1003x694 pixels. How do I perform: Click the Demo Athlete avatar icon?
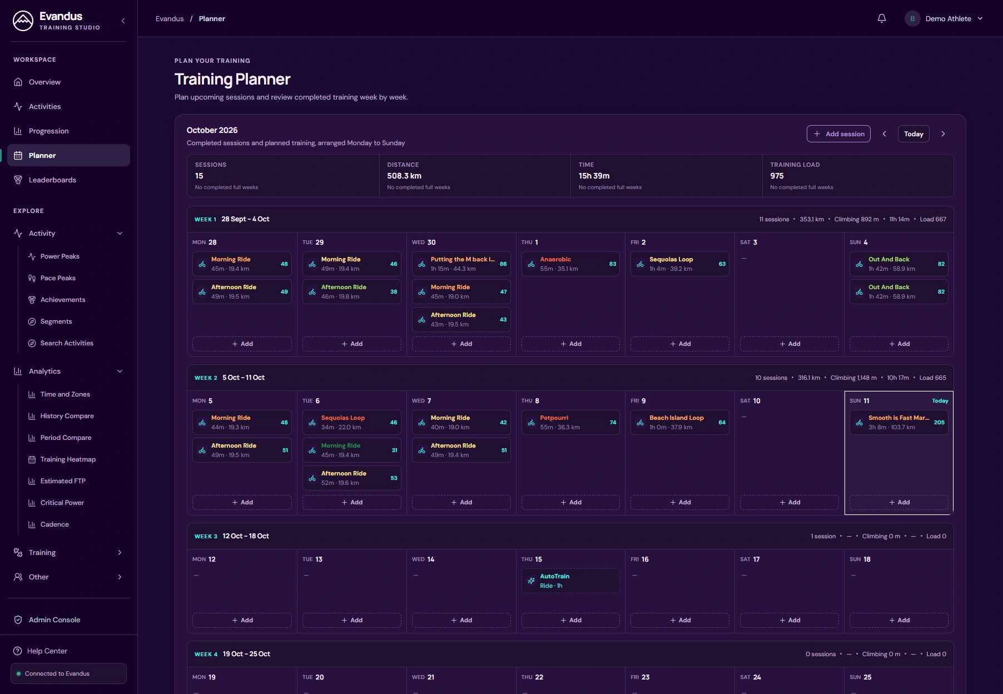[912, 18]
